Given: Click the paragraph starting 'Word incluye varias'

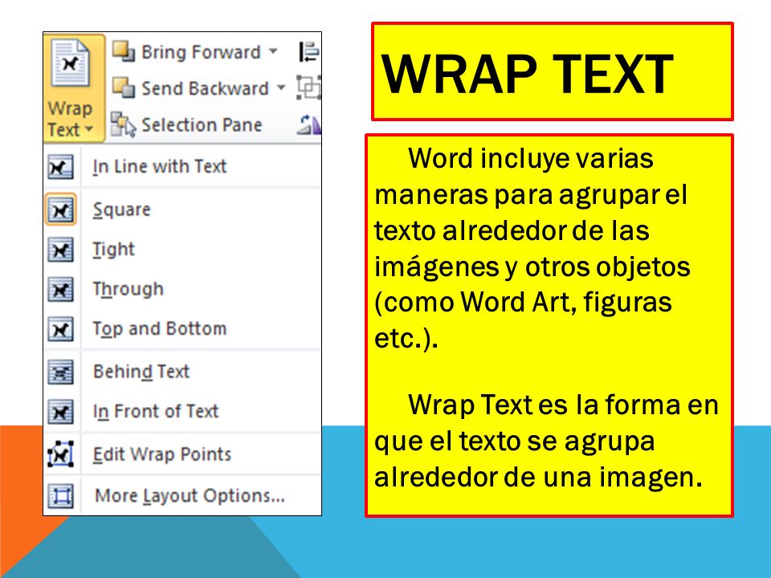Looking at the screenshot, I should tap(532, 248).
